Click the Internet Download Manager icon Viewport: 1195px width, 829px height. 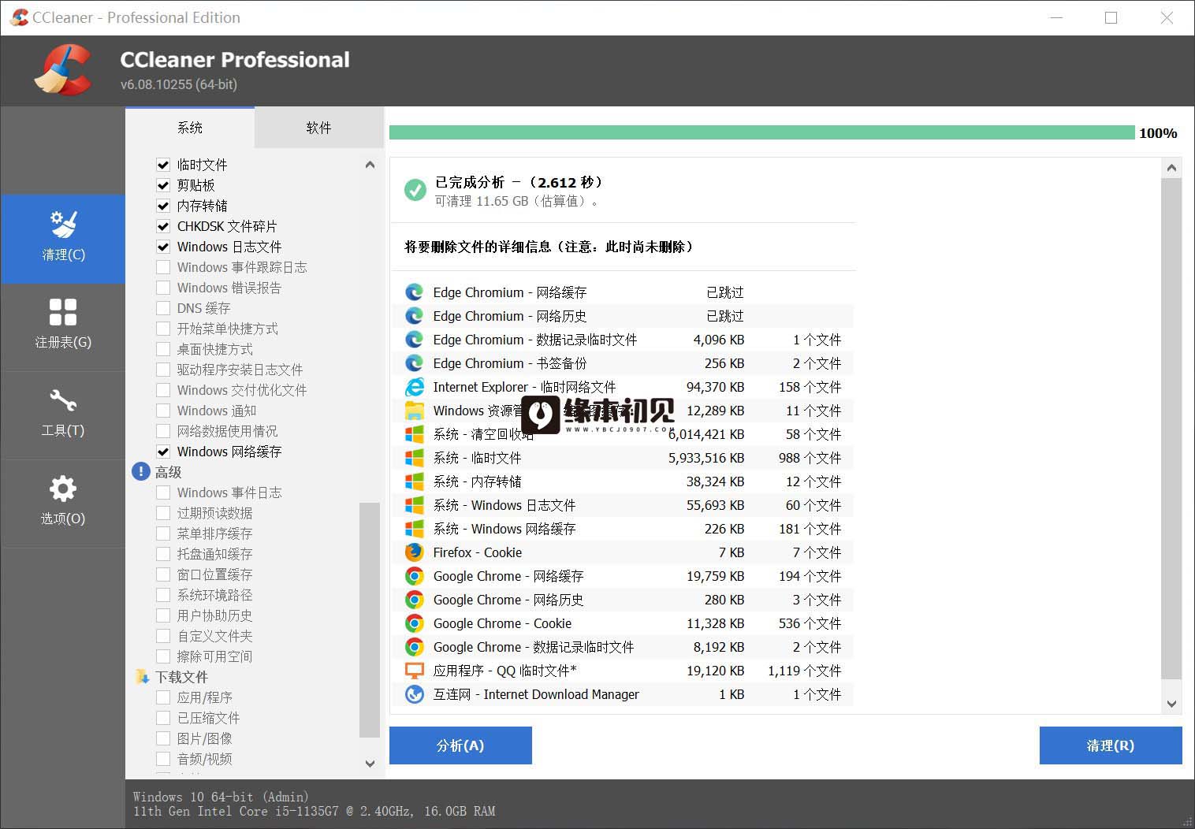tap(414, 694)
